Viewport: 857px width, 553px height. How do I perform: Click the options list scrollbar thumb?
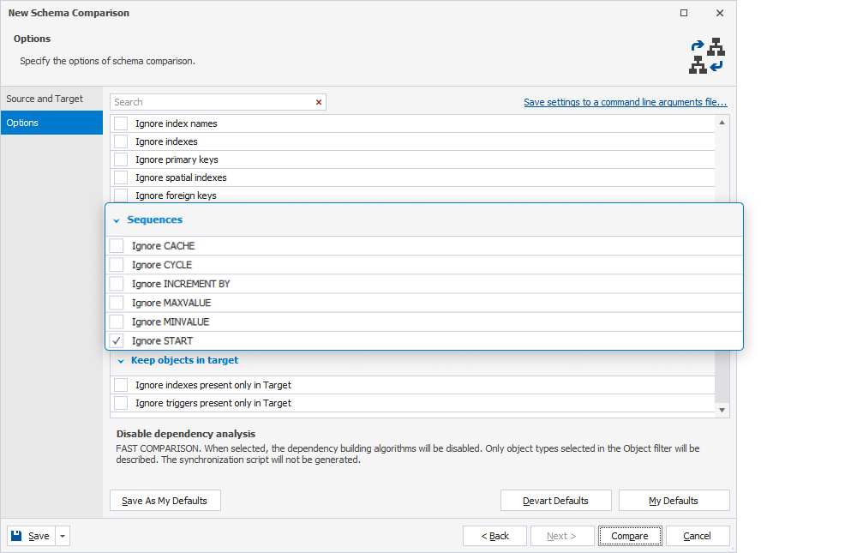[722, 376]
